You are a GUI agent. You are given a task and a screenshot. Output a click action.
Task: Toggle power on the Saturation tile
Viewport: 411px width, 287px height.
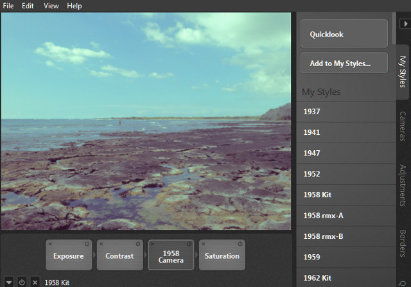(x=240, y=244)
